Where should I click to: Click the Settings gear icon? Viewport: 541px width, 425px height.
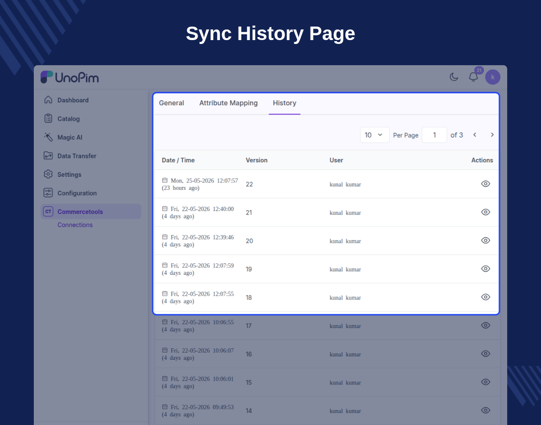48,174
